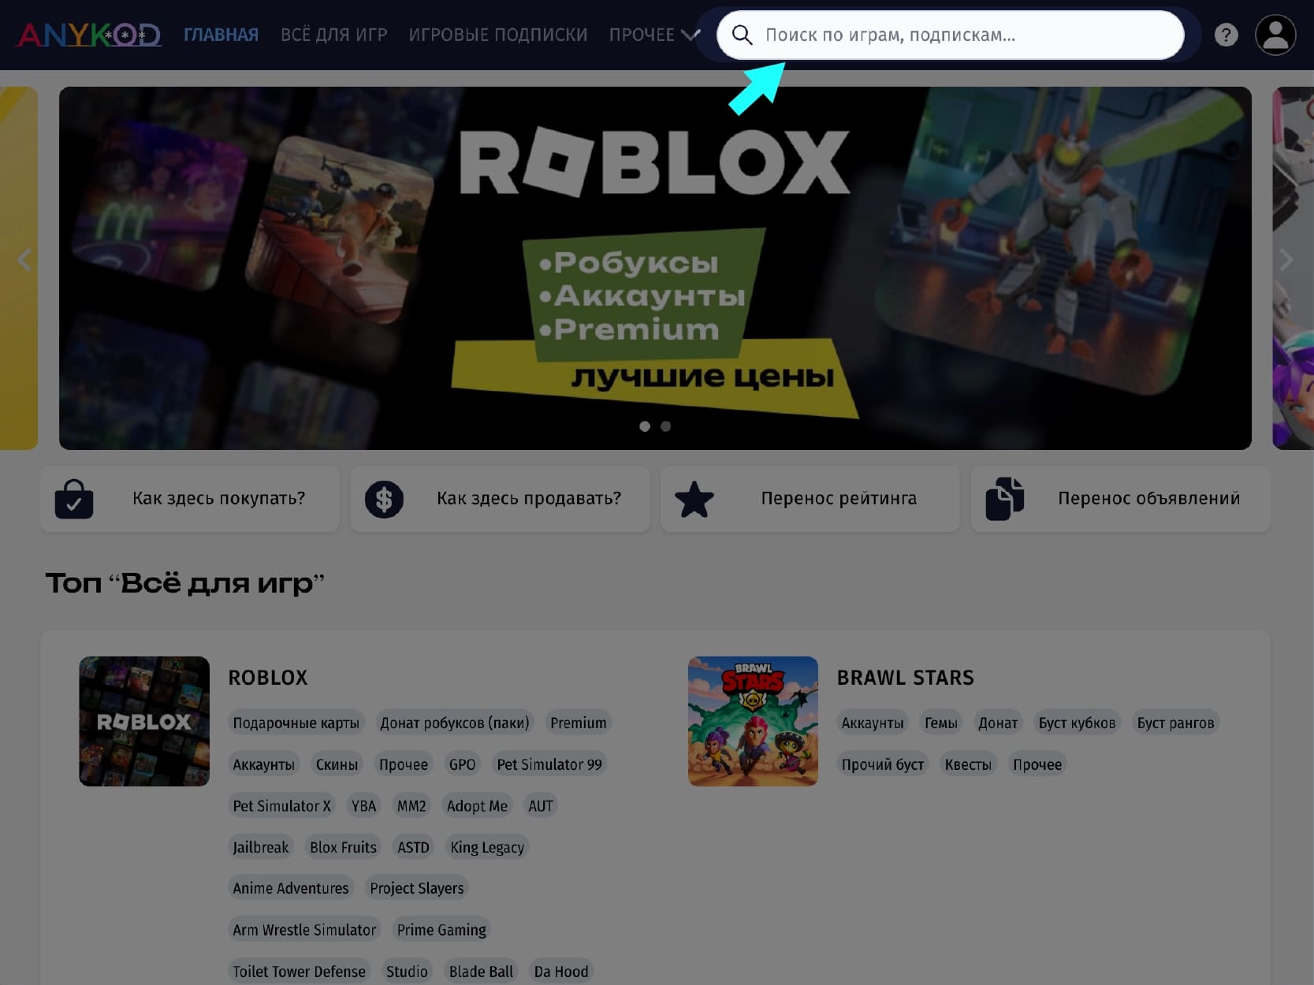Click Перенос рейтинга button
Viewport: 1314px width, 985px height.
point(810,499)
